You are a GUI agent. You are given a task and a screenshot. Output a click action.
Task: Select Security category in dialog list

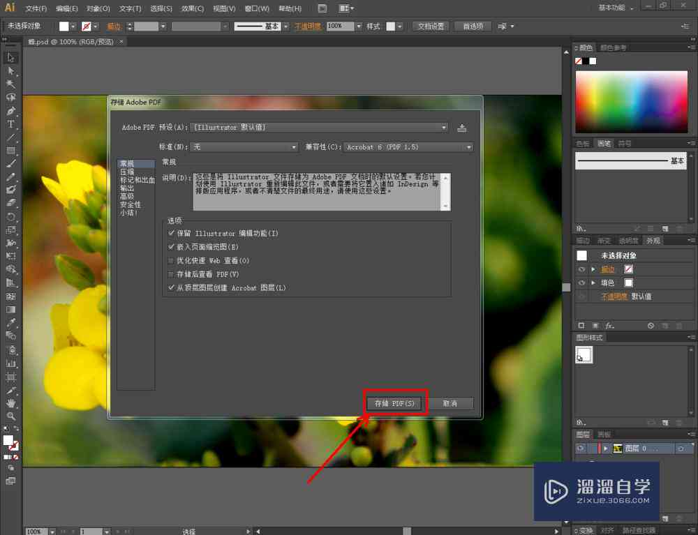pos(130,204)
